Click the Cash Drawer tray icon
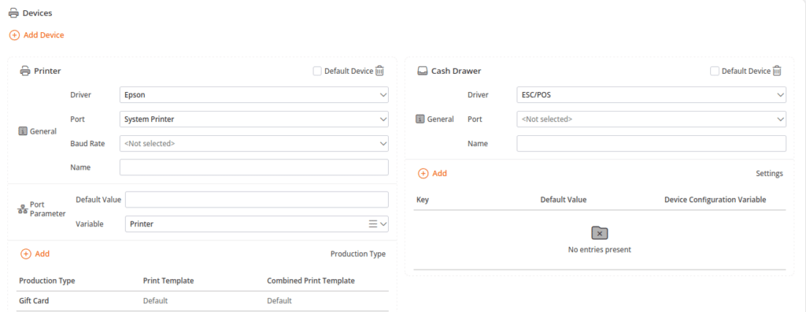The image size is (806, 312). tap(422, 71)
